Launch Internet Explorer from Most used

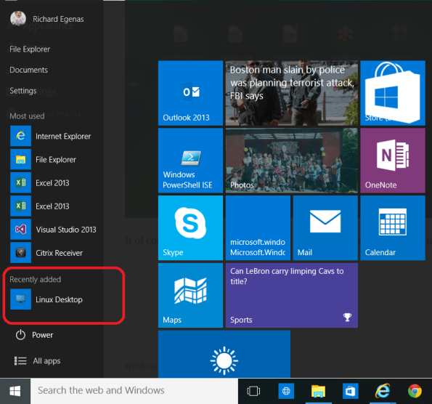[x=51, y=136]
